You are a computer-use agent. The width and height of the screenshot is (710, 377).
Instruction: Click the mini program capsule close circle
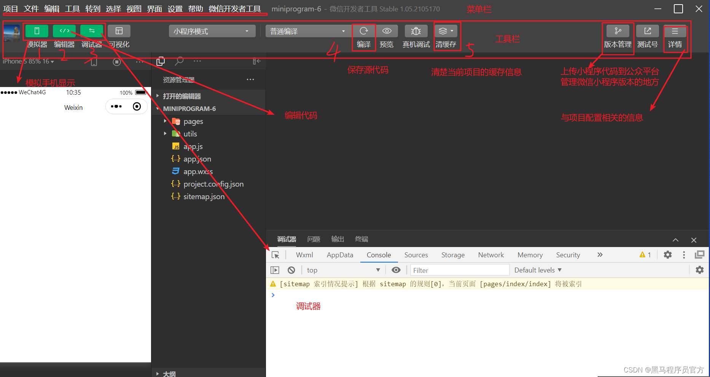click(x=137, y=106)
